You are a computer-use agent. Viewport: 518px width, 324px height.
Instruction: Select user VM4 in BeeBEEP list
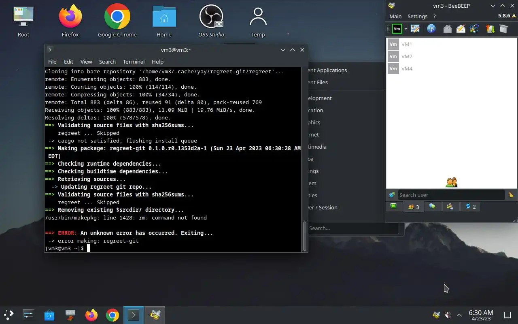(451, 69)
